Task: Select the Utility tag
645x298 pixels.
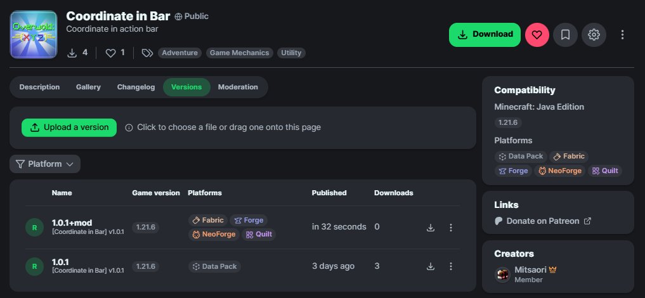Action: 291,53
